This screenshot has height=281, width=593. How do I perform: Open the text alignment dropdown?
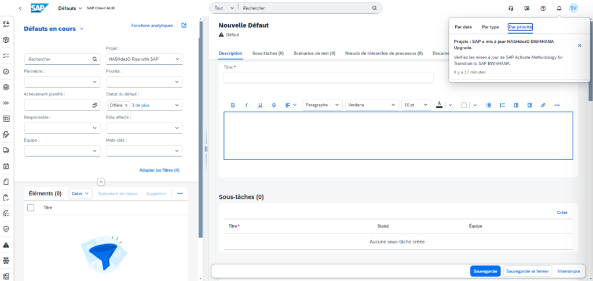[x=291, y=105]
